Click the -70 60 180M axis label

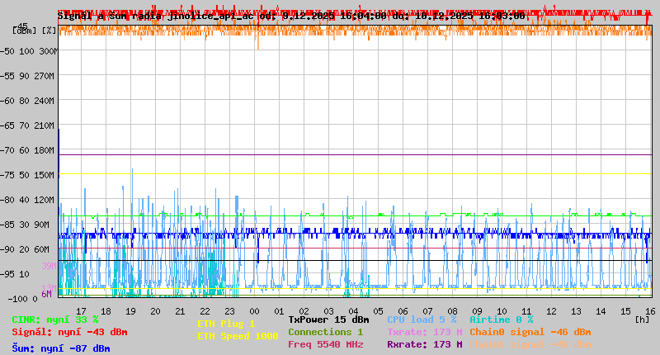27,150
